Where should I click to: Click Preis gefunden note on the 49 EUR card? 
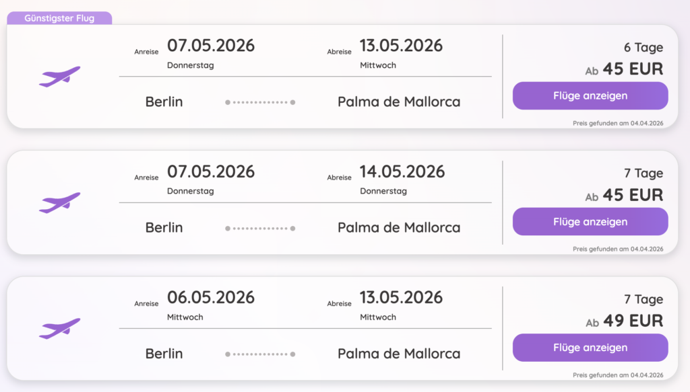pos(618,375)
